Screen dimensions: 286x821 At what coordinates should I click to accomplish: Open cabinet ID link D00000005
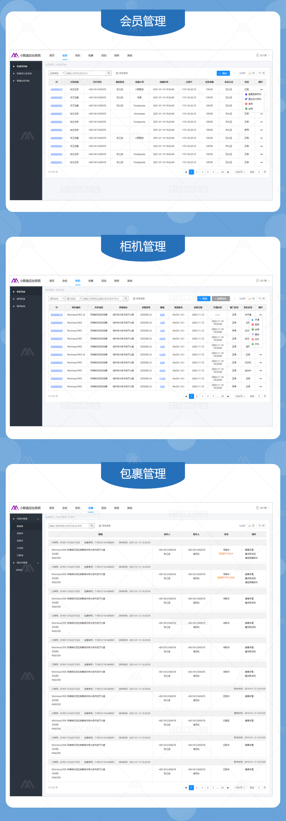tap(56, 355)
